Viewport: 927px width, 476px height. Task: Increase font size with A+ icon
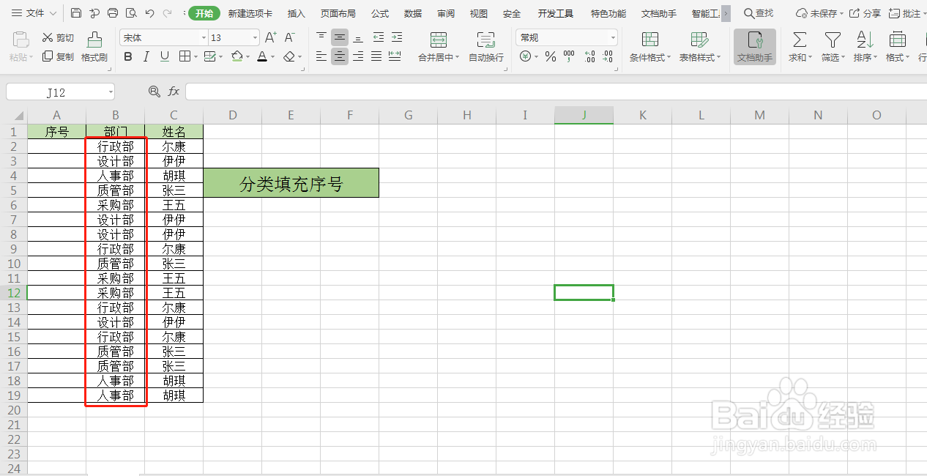pos(270,37)
